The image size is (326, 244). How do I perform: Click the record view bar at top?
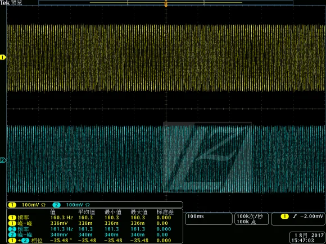166,3
